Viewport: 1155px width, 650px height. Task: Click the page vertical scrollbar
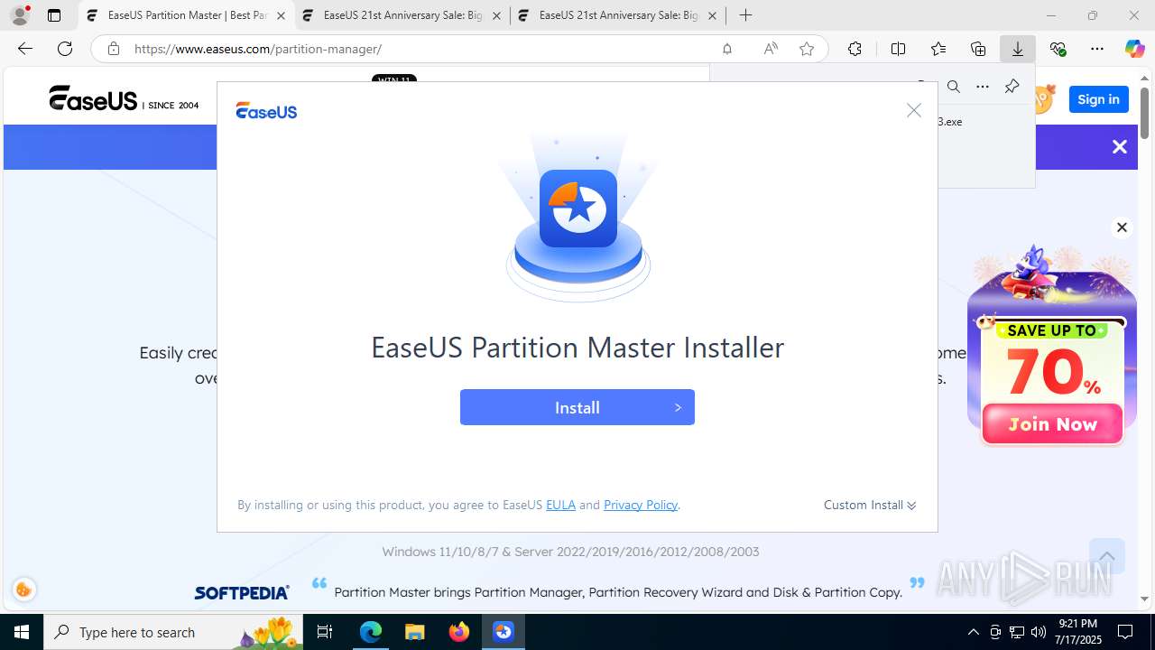[x=1144, y=113]
